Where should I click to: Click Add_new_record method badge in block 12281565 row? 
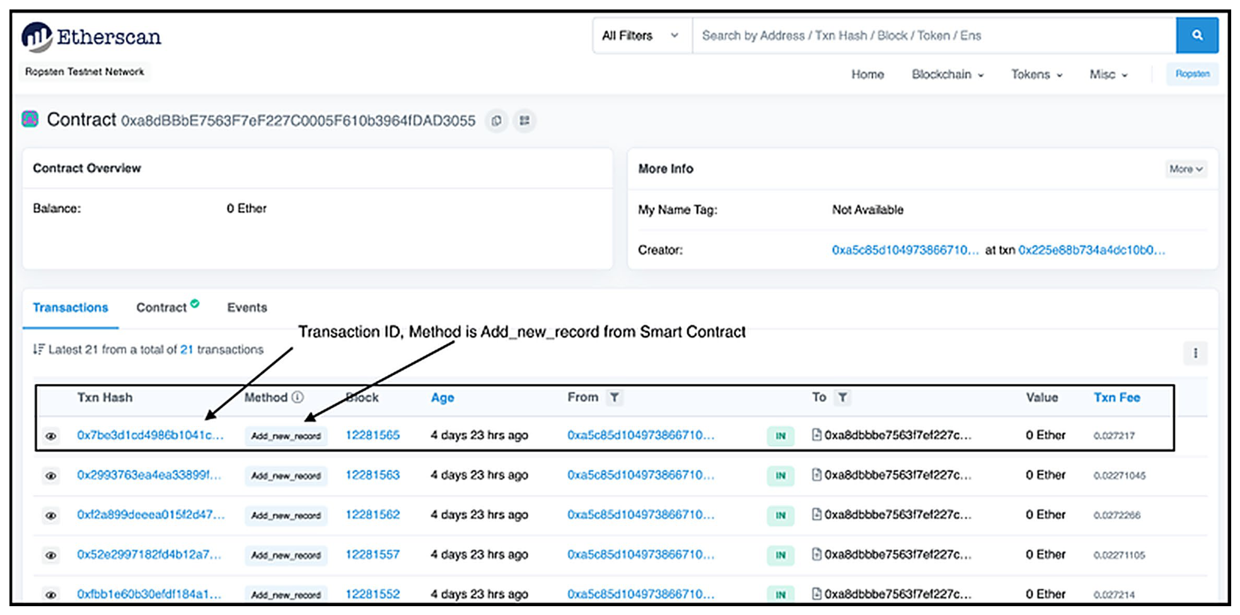(x=286, y=435)
